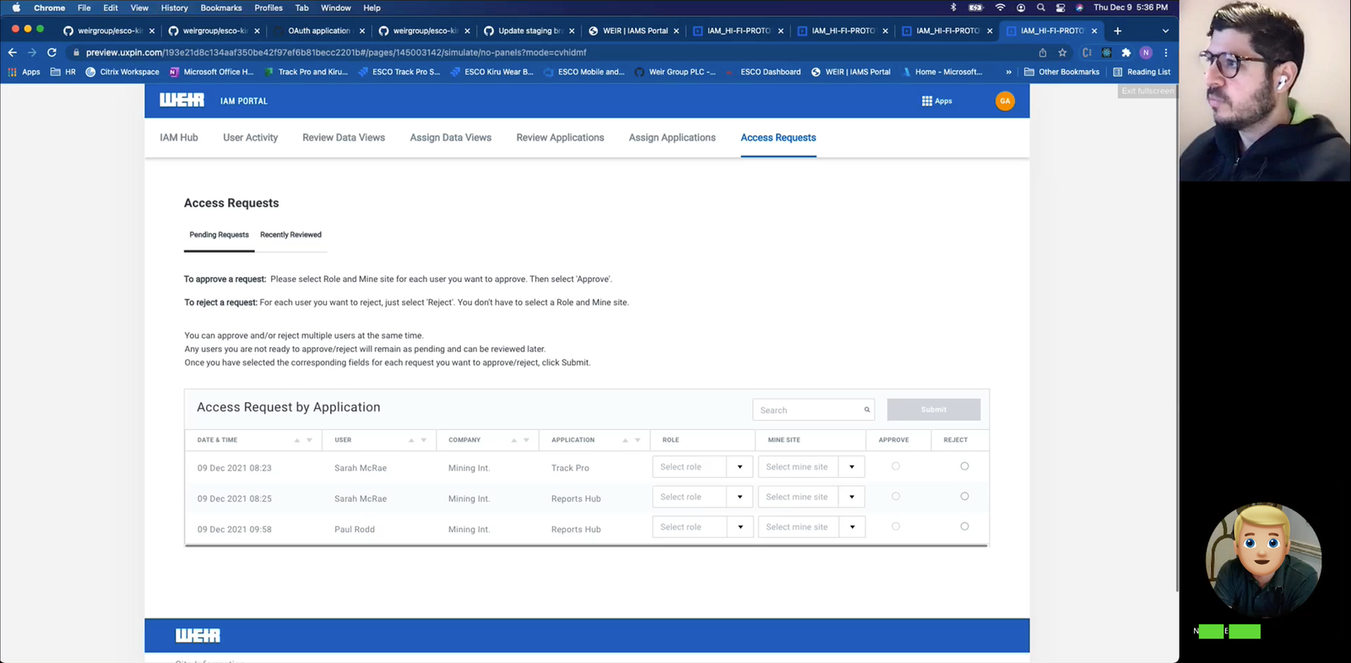Open the Apps grid icon in portal header
This screenshot has height=663, width=1351.
927,101
